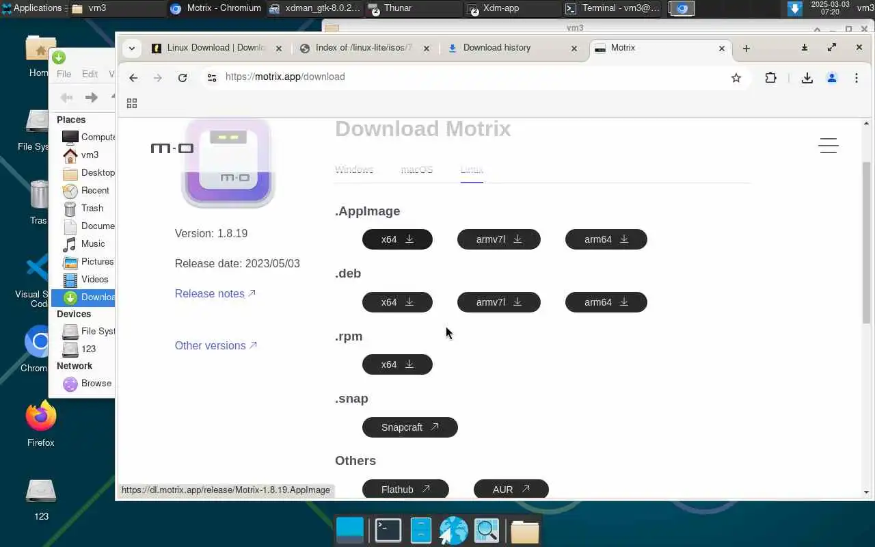Expand the tab search dropdown
The height and width of the screenshot is (547, 875).
pyautogui.click(x=131, y=49)
